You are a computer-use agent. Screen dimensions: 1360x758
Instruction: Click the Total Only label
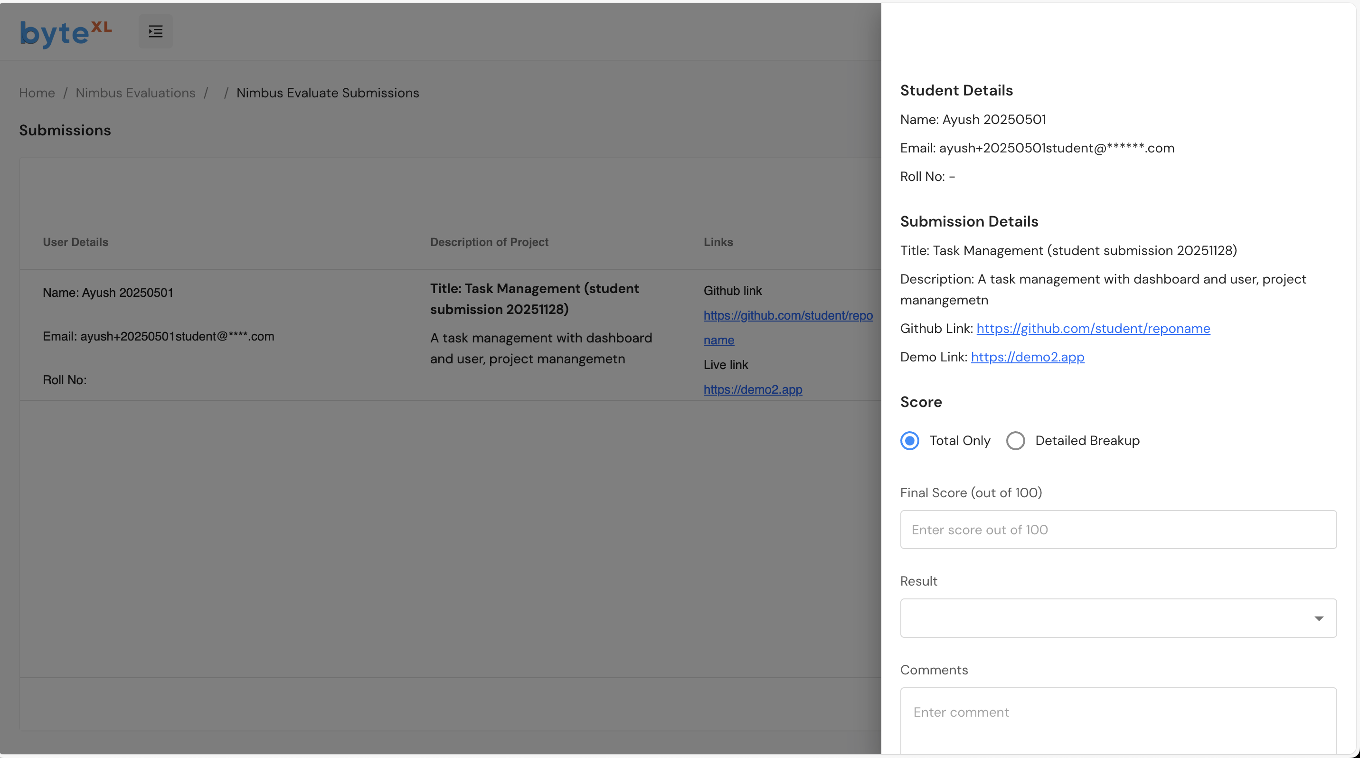click(959, 441)
